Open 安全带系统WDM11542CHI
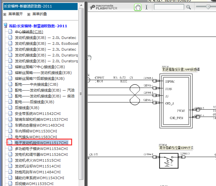 click(38, 114)
